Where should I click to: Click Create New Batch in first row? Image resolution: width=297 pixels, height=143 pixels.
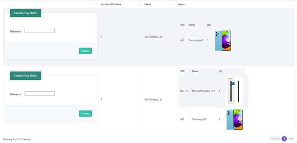coord(26,13)
